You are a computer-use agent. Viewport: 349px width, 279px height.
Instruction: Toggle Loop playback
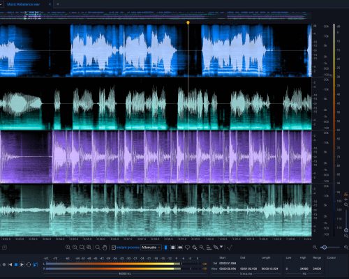pos(29,264)
